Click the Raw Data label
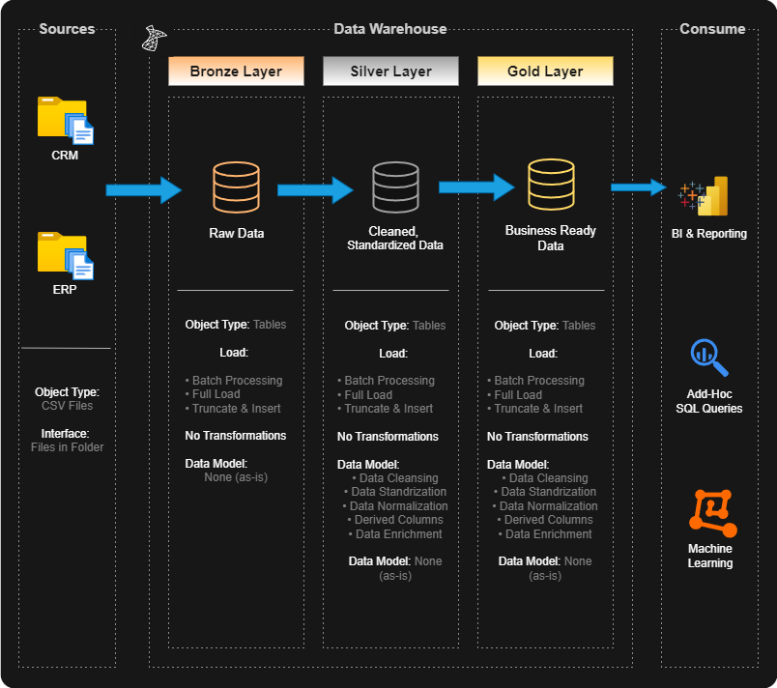The width and height of the screenshot is (777, 688). (x=236, y=233)
